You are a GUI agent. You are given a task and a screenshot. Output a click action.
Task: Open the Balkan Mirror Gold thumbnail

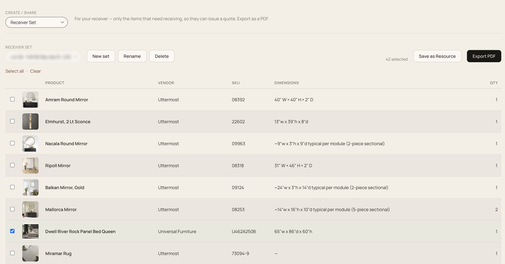coord(31,188)
